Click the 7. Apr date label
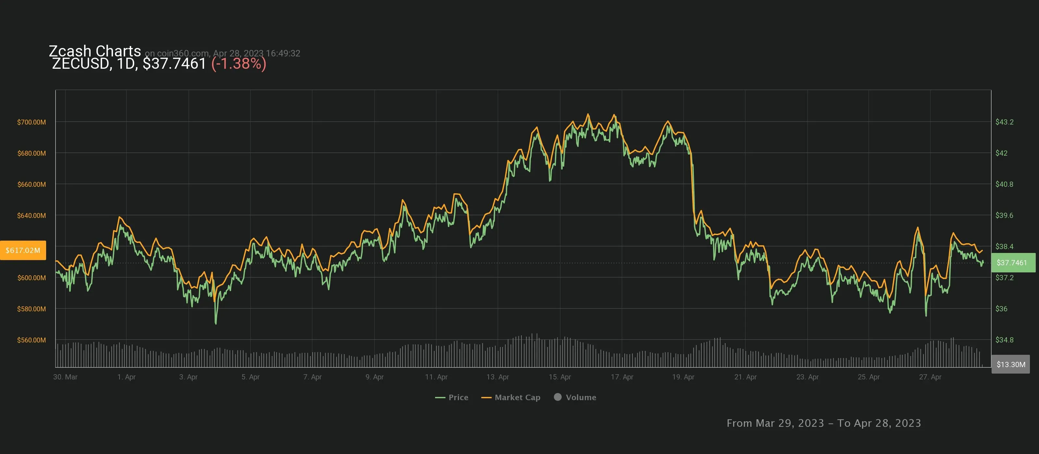 pos(313,377)
